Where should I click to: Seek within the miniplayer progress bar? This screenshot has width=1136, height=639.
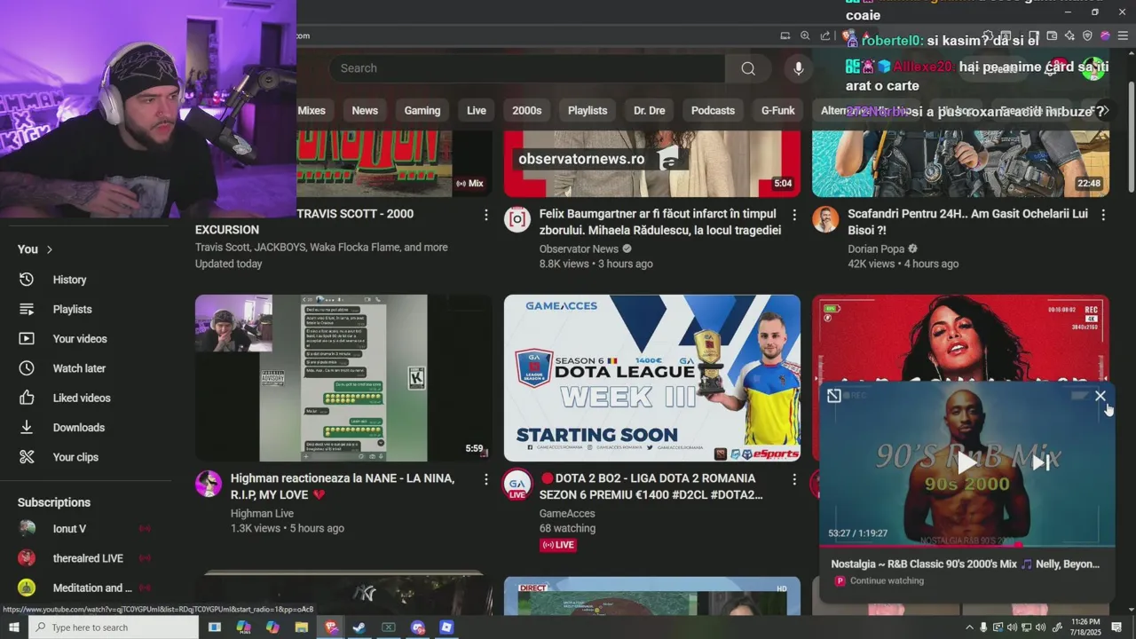(x=966, y=546)
